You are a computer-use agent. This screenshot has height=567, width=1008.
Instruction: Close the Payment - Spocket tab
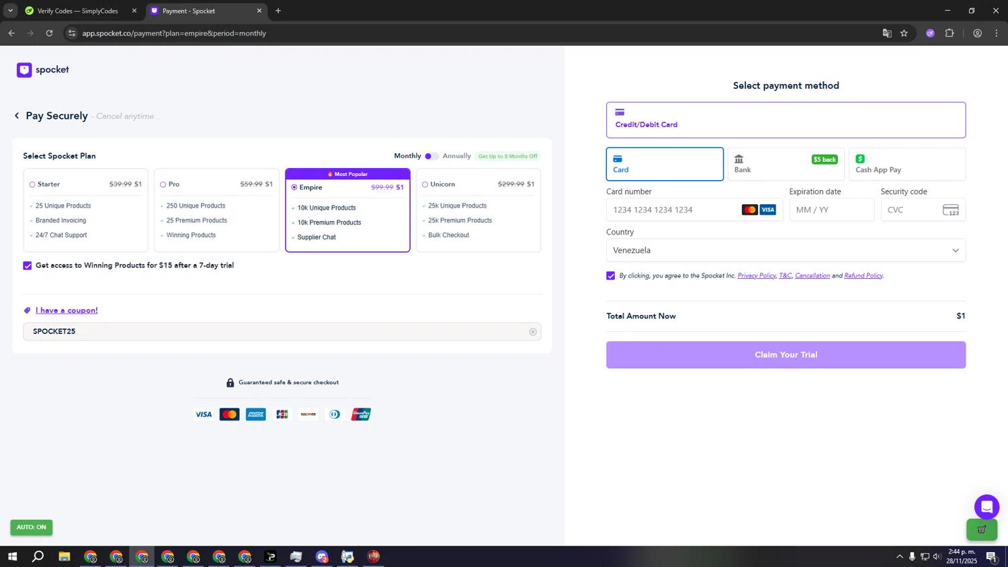(x=259, y=11)
